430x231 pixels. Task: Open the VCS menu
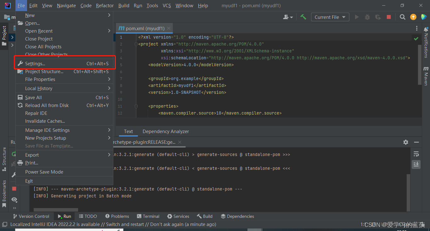pos(167,5)
